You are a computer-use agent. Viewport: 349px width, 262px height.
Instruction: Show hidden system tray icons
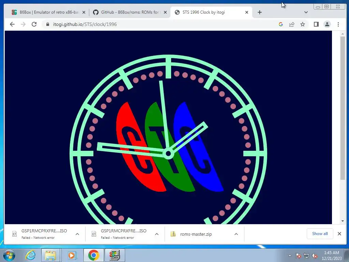click(290, 256)
